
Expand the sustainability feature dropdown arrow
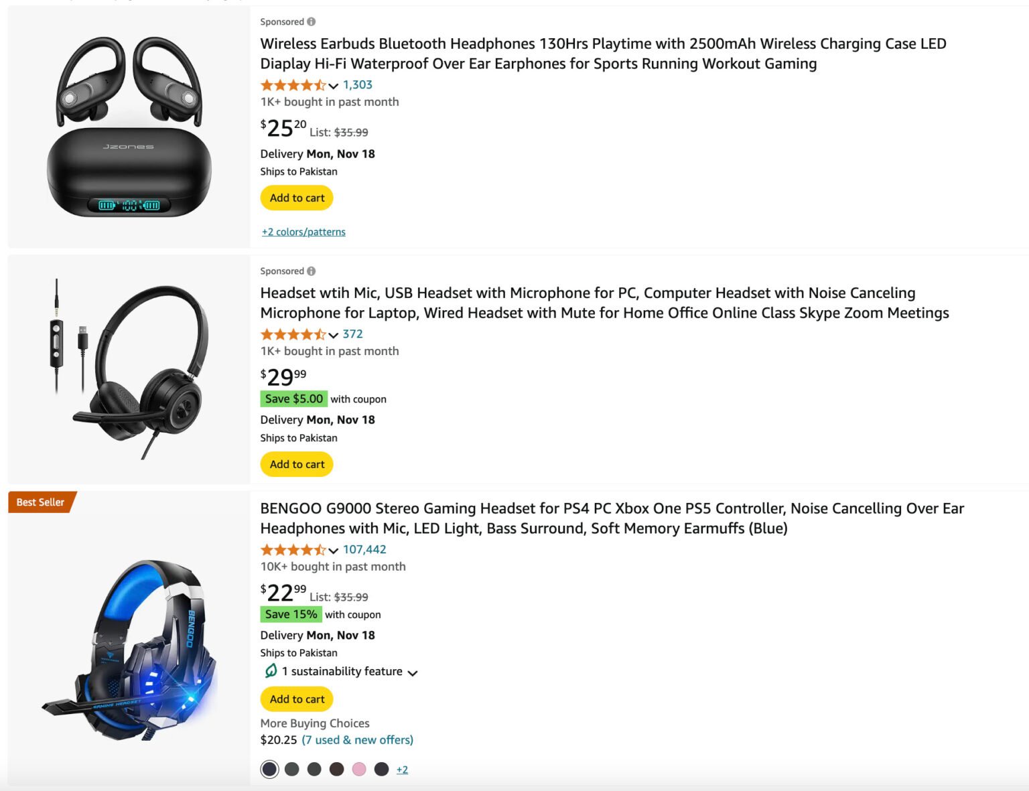tap(413, 672)
